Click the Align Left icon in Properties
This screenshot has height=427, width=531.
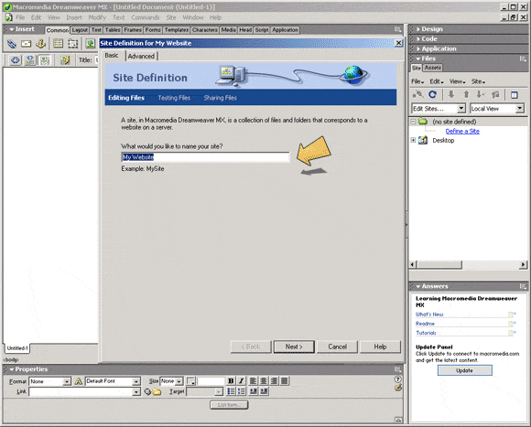point(253,381)
